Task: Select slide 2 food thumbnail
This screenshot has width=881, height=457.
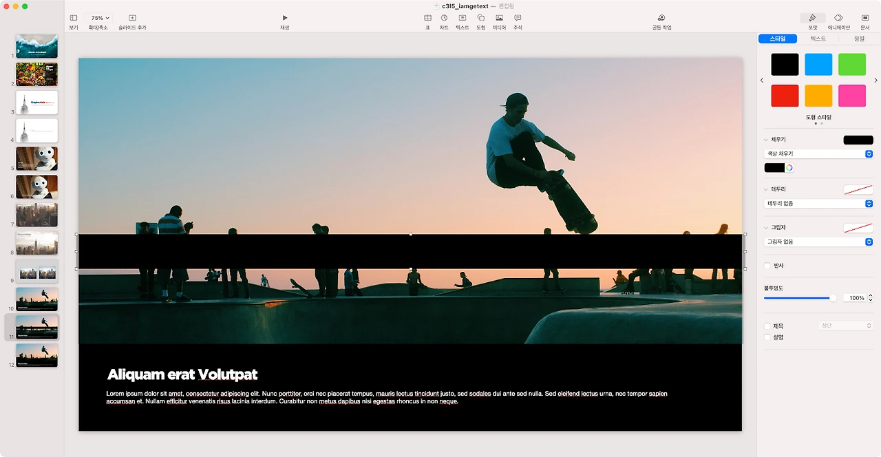Action: [36, 74]
